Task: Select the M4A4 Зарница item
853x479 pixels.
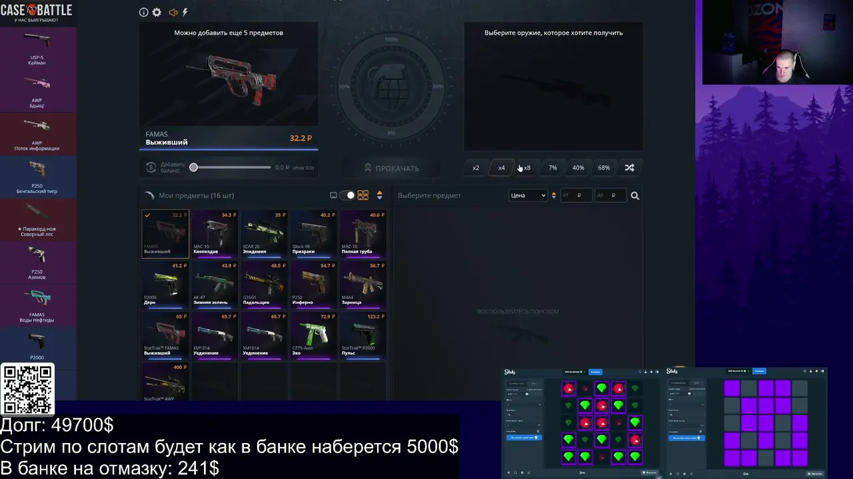Action: (363, 285)
